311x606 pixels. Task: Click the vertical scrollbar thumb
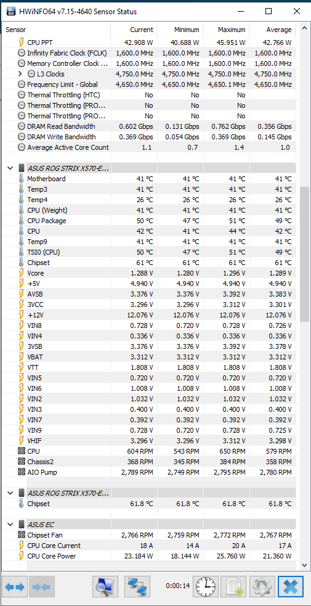coord(305,255)
